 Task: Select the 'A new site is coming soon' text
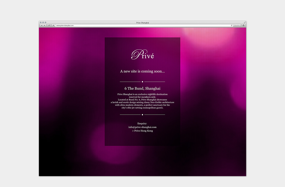(142, 71)
